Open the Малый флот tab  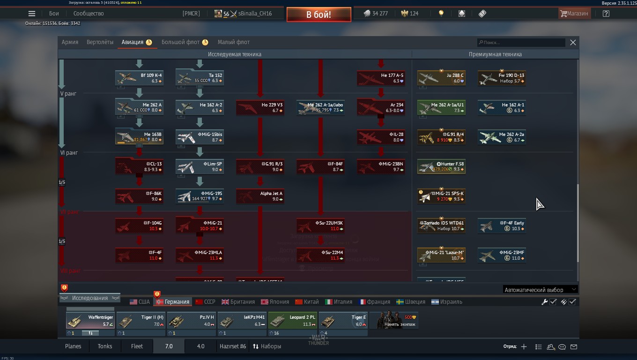tap(234, 42)
